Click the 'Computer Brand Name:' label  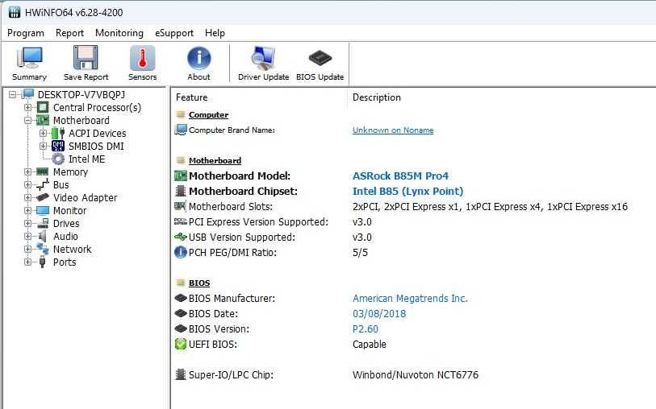(x=232, y=130)
